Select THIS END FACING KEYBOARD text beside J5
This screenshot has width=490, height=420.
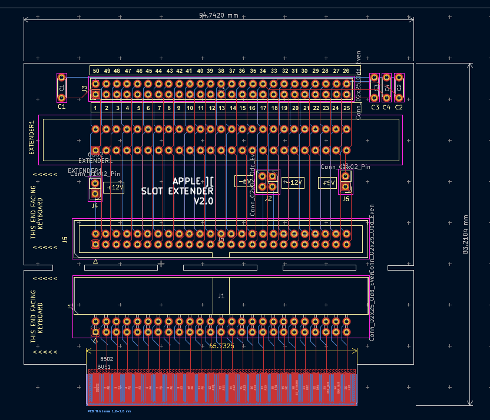(37, 212)
